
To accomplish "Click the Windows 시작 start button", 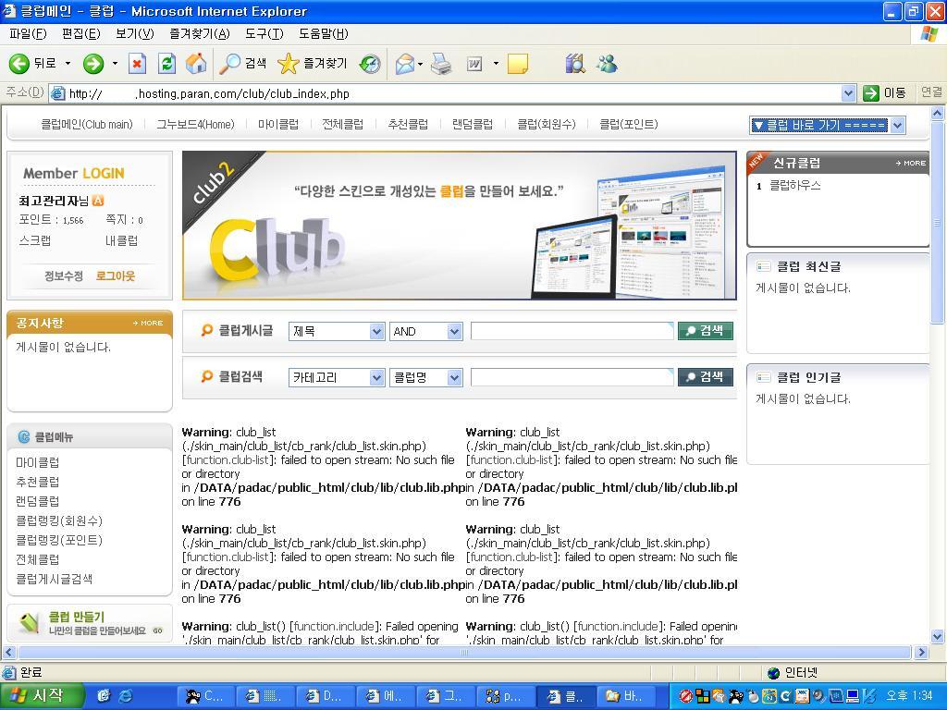I will 42,695.
